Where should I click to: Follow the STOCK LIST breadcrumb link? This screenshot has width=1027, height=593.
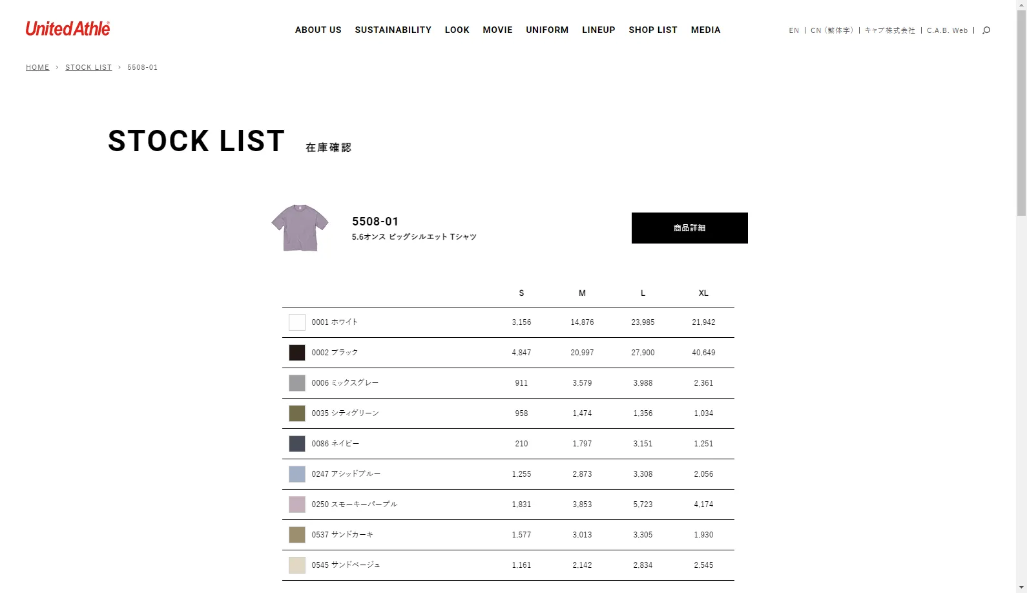tap(88, 67)
